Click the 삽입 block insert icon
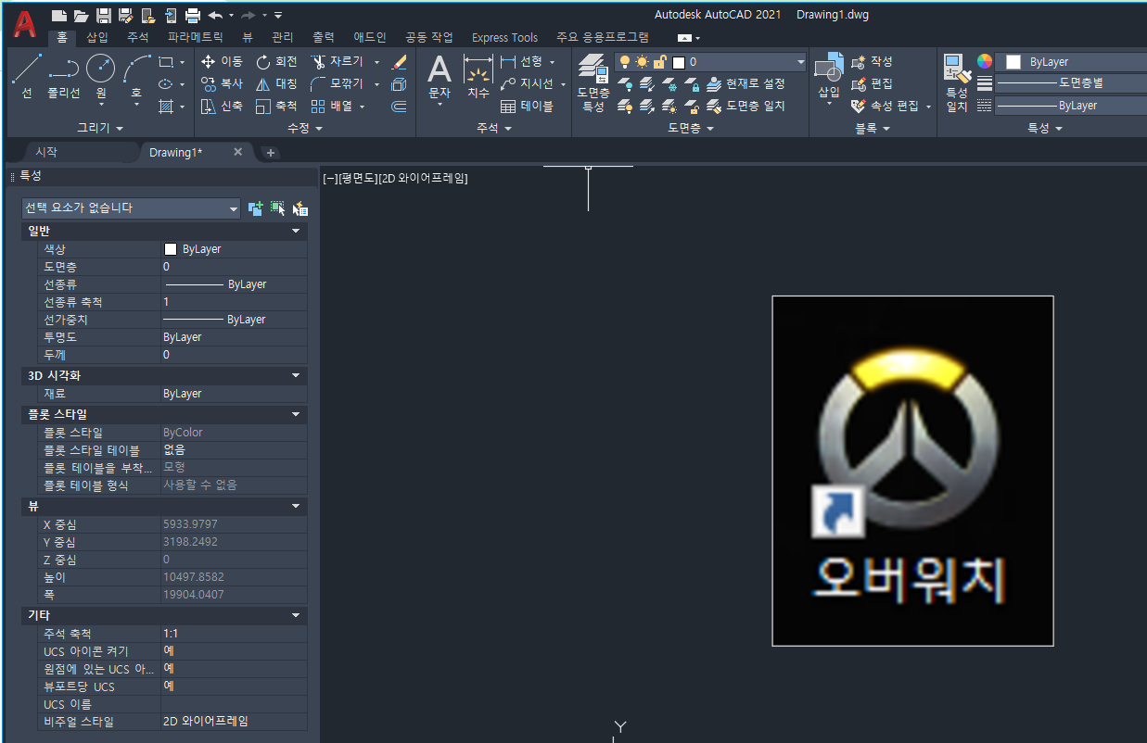This screenshot has width=1147, height=743. pos(828,74)
